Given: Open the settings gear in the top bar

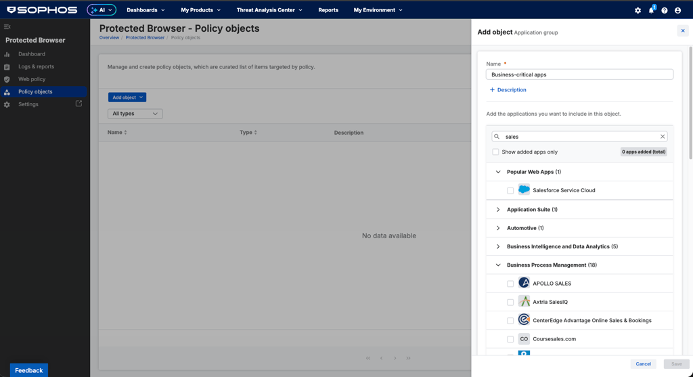Looking at the screenshot, I should pos(638,10).
